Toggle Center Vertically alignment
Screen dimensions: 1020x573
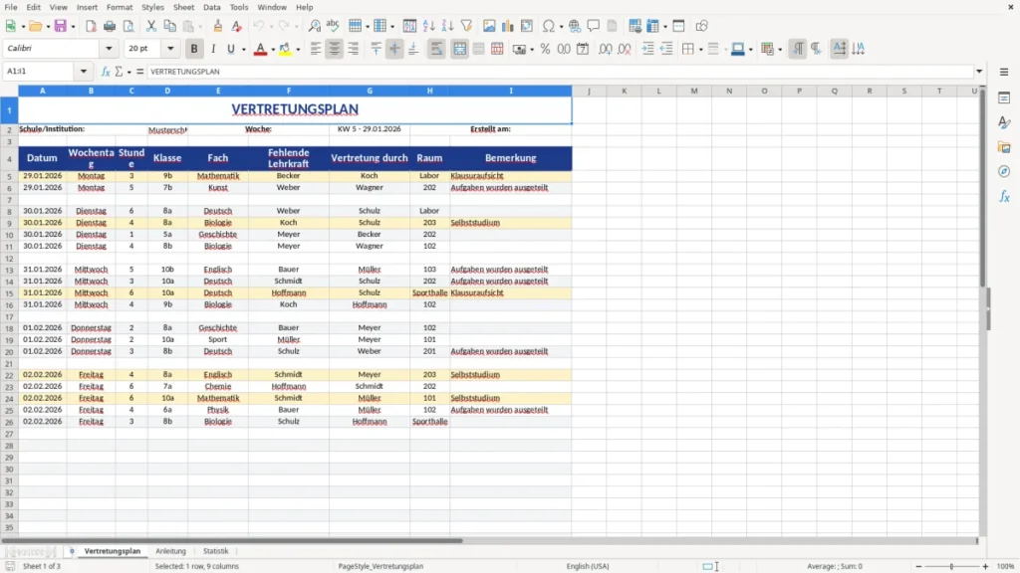click(394, 49)
